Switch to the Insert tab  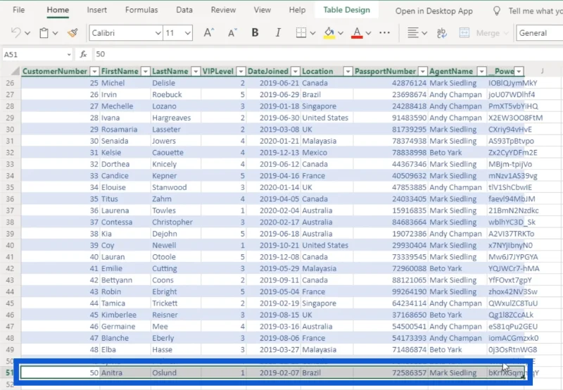96,10
